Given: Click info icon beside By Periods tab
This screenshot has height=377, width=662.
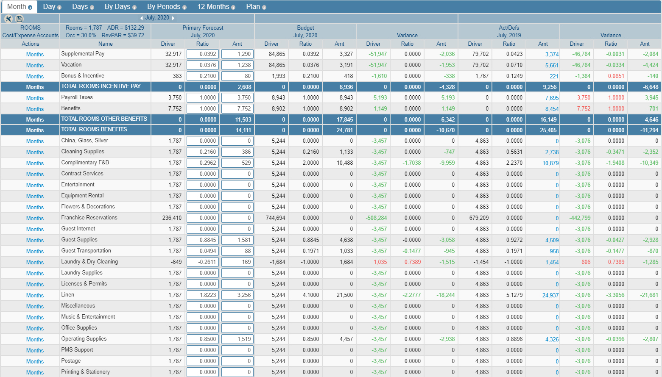Looking at the screenshot, I should (x=184, y=7).
